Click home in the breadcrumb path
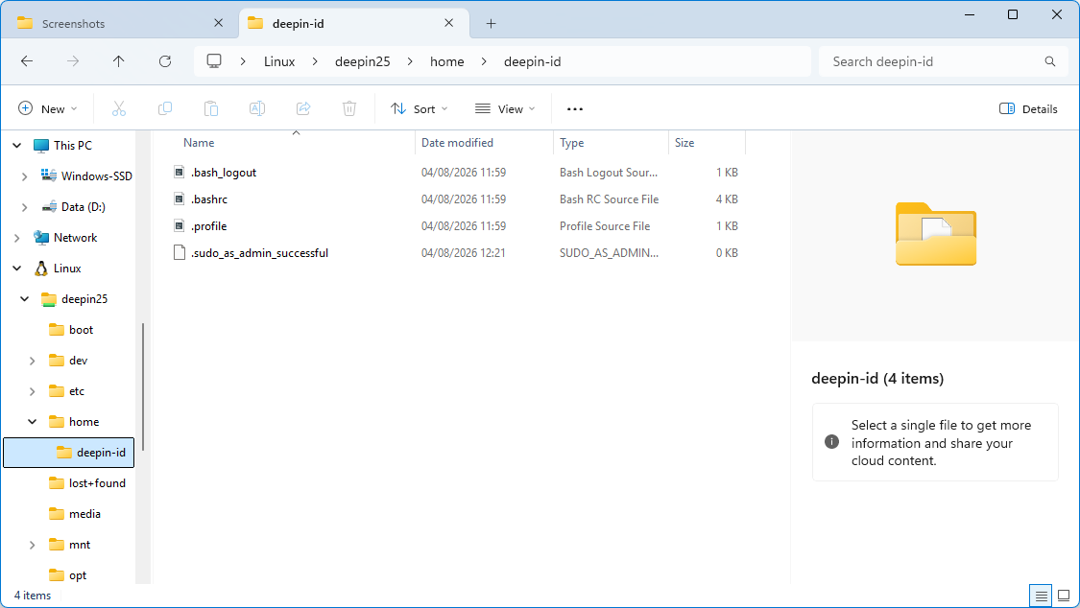 click(x=447, y=61)
